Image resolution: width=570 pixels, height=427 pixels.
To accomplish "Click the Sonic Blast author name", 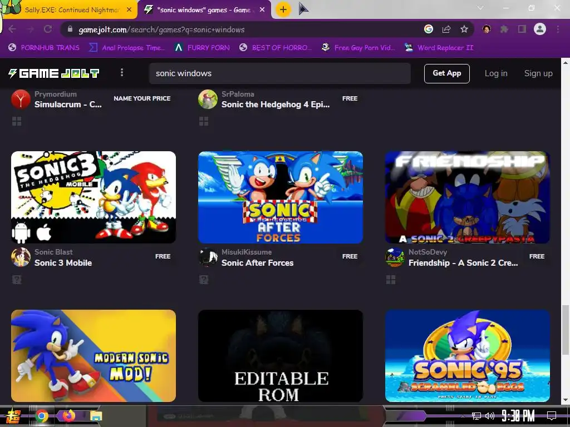I will point(53,252).
